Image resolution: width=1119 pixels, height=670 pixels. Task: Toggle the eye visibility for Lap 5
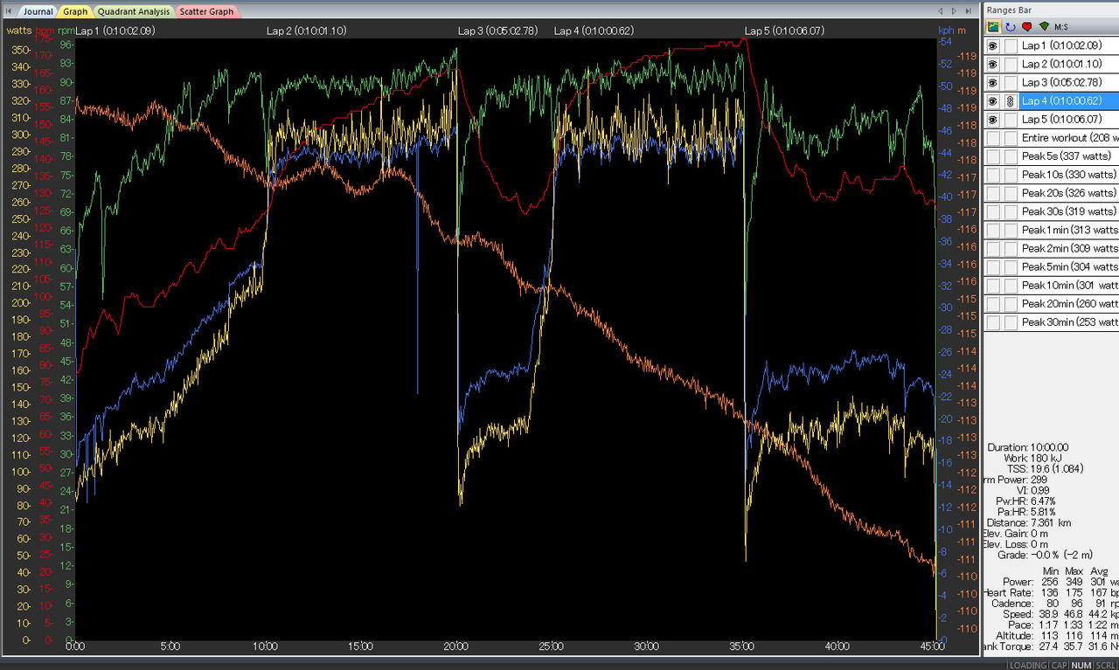(x=993, y=119)
